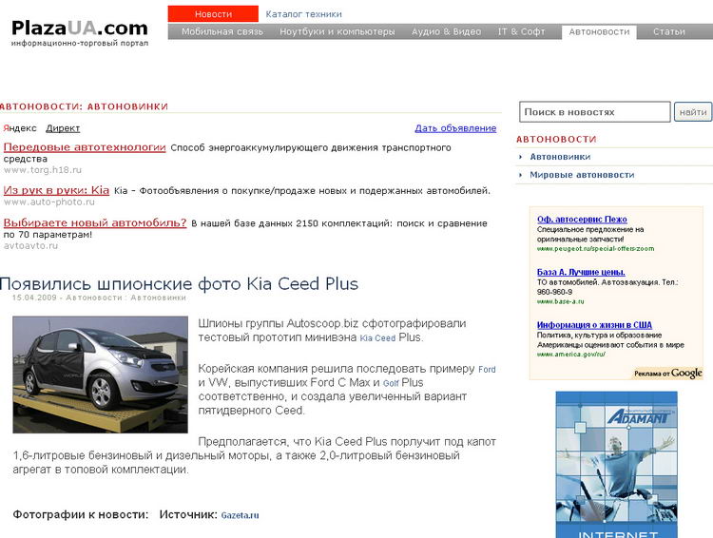Open Выбираете новый автомобиль? ad link

coord(95,222)
